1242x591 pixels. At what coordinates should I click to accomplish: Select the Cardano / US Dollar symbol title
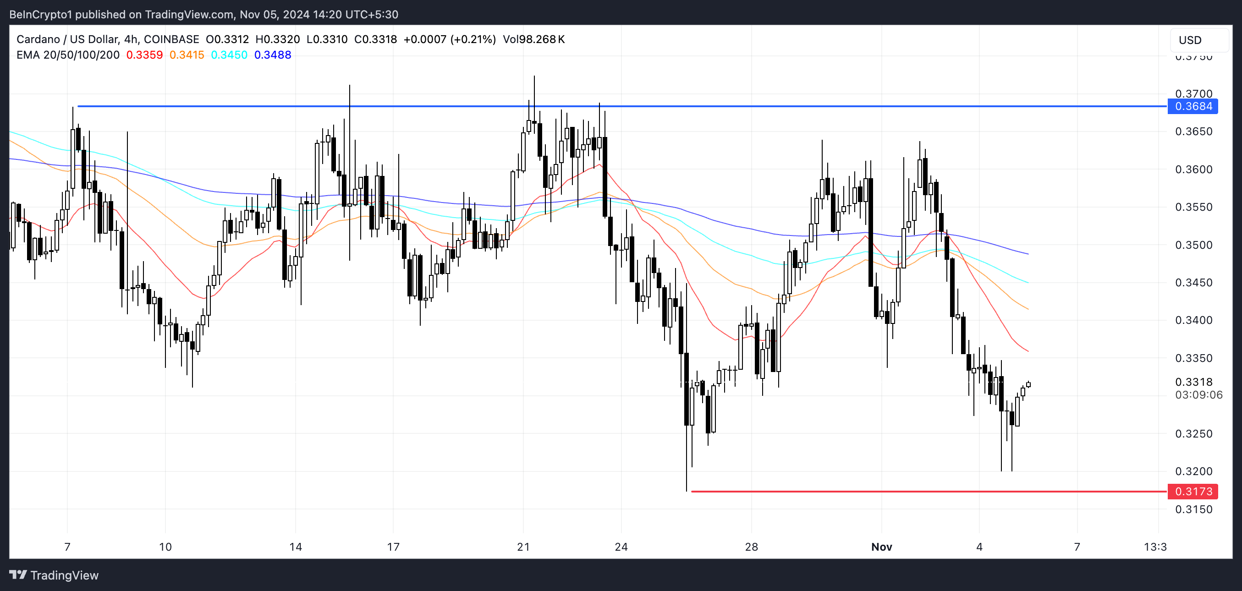[x=67, y=39]
